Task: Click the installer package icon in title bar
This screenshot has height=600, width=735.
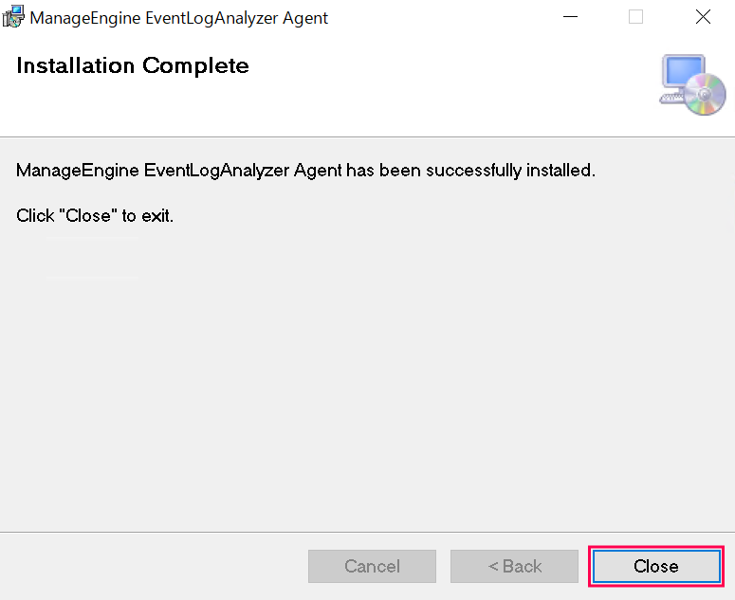Action: tap(14, 17)
